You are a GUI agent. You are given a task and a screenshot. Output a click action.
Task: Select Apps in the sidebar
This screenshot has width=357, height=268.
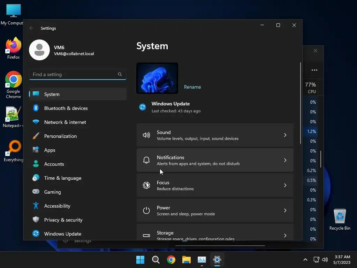(x=78, y=150)
